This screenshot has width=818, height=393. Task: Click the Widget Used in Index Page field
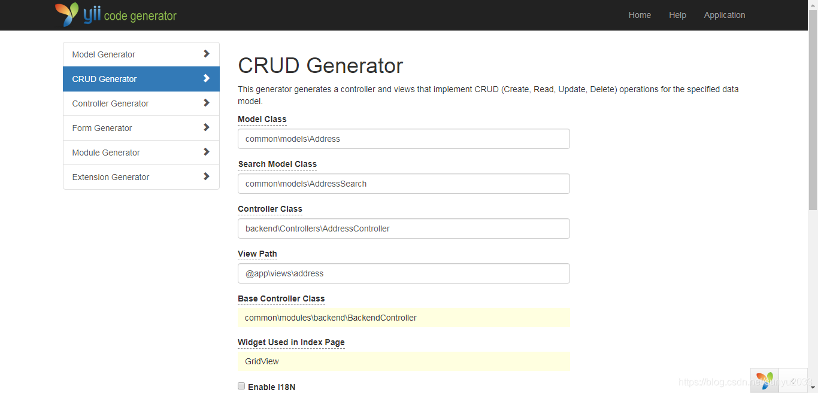coord(404,361)
